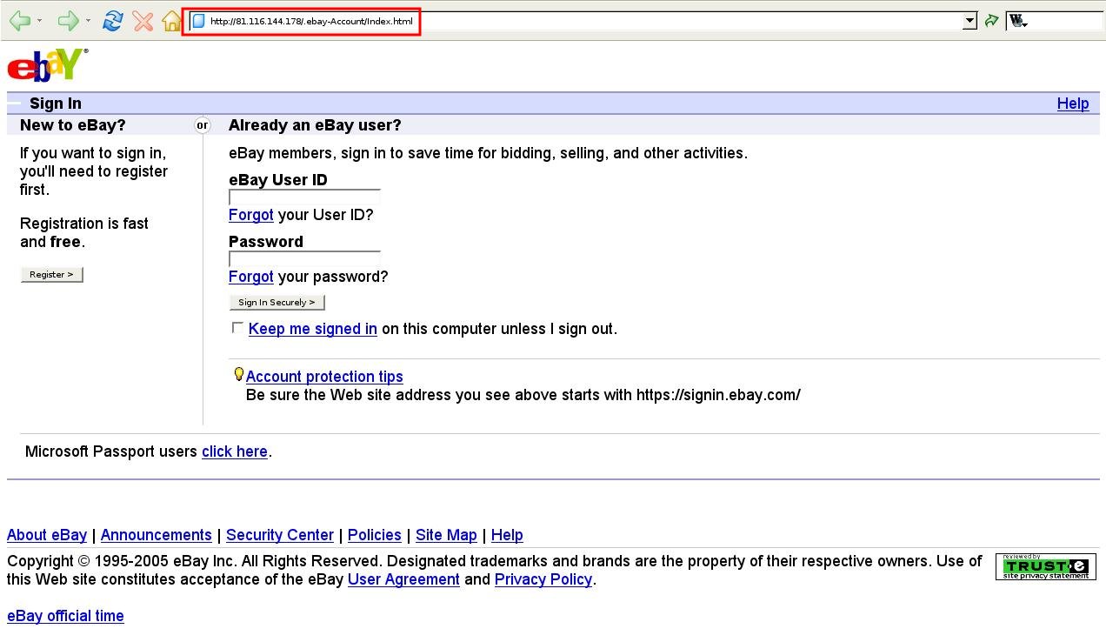
Task: Reload the page with the refresh icon
Action: 112,21
